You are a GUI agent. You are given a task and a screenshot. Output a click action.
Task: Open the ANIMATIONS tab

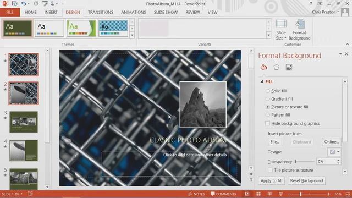pyautogui.click(x=134, y=12)
